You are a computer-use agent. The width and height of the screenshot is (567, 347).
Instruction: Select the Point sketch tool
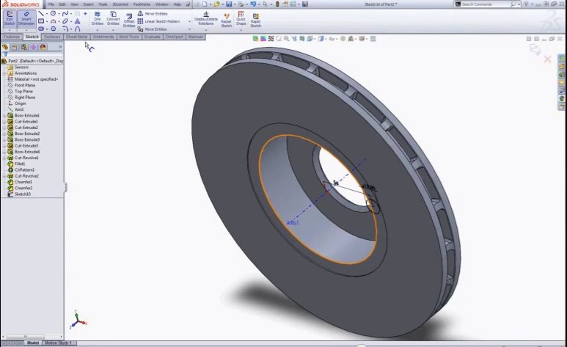pos(85,13)
